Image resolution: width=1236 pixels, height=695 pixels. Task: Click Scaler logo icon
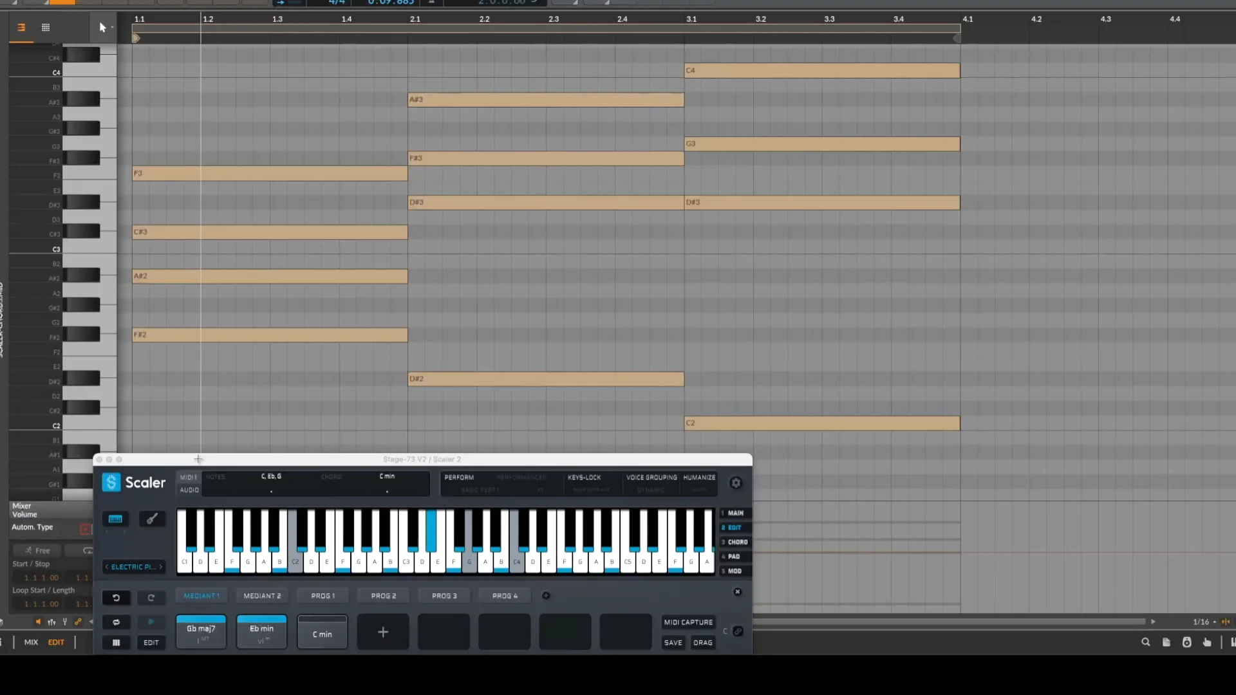[x=111, y=483]
